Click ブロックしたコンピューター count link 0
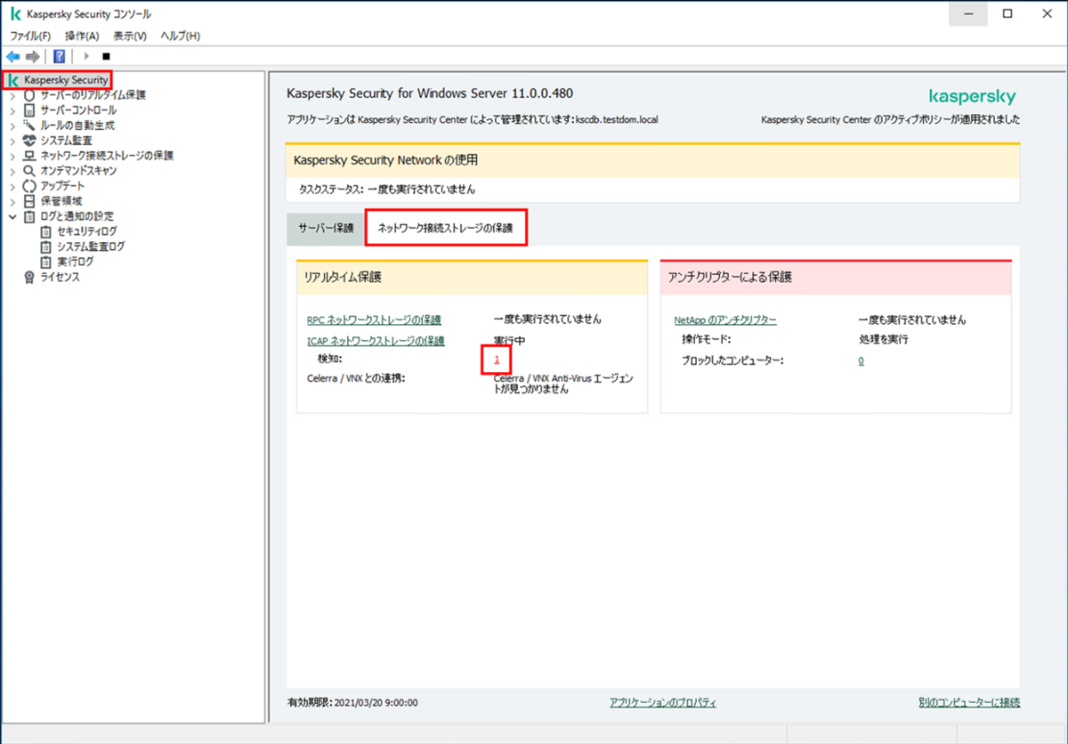1068x744 pixels. (862, 361)
